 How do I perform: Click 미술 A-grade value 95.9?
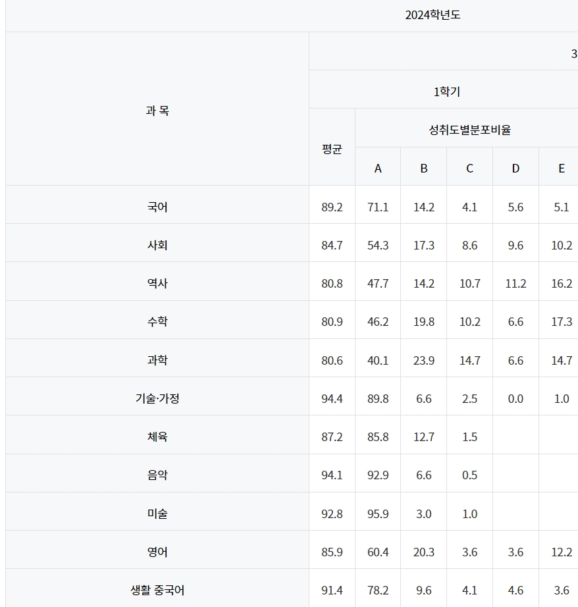tap(378, 514)
